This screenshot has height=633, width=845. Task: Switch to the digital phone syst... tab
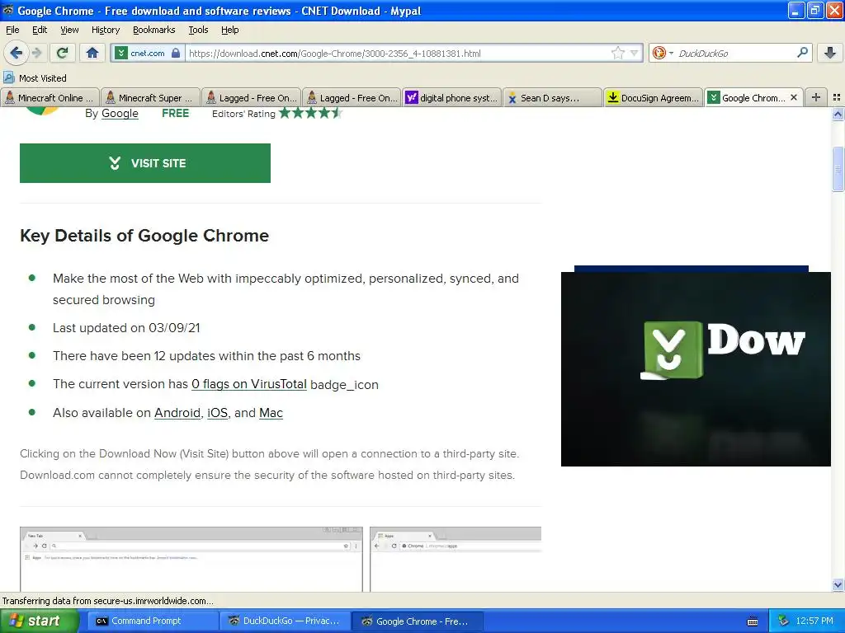pos(452,97)
